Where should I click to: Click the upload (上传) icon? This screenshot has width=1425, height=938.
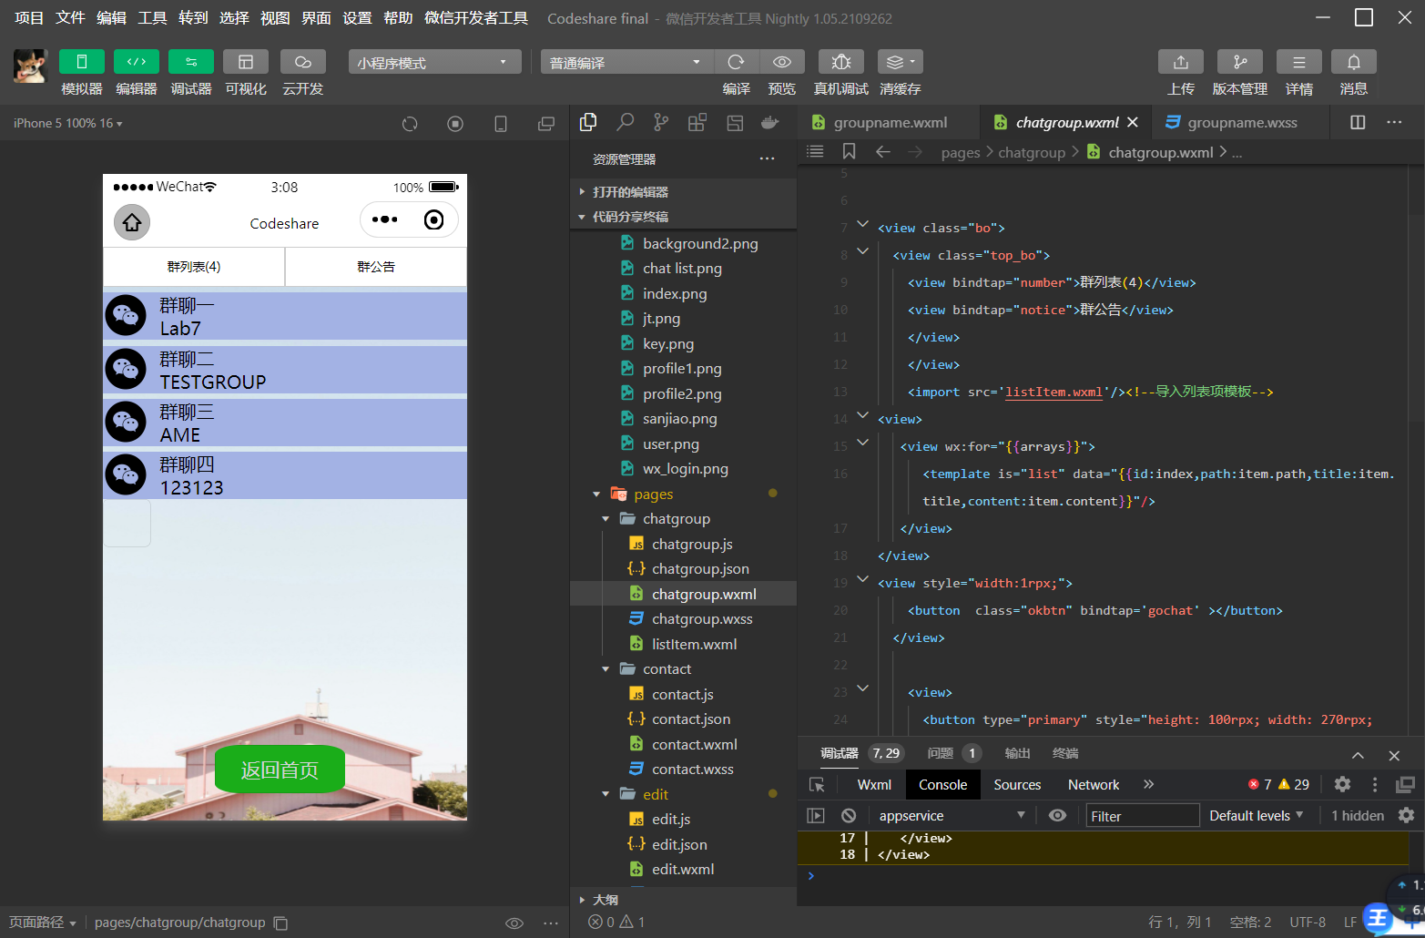[x=1181, y=61]
